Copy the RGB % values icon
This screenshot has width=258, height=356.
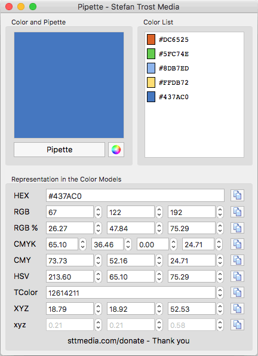pos(237,228)
